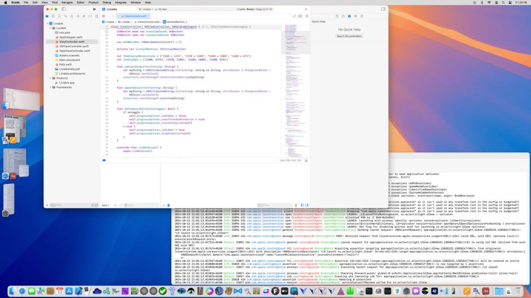The width and height of the screenshot is (531, 298).
Task: Open the editor options lines icon
Action: click(300, 16)
